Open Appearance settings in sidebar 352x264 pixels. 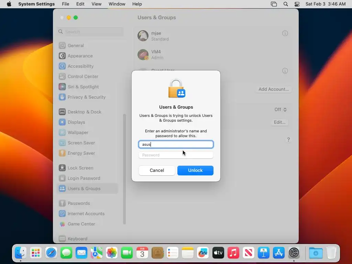coord(88,56)
